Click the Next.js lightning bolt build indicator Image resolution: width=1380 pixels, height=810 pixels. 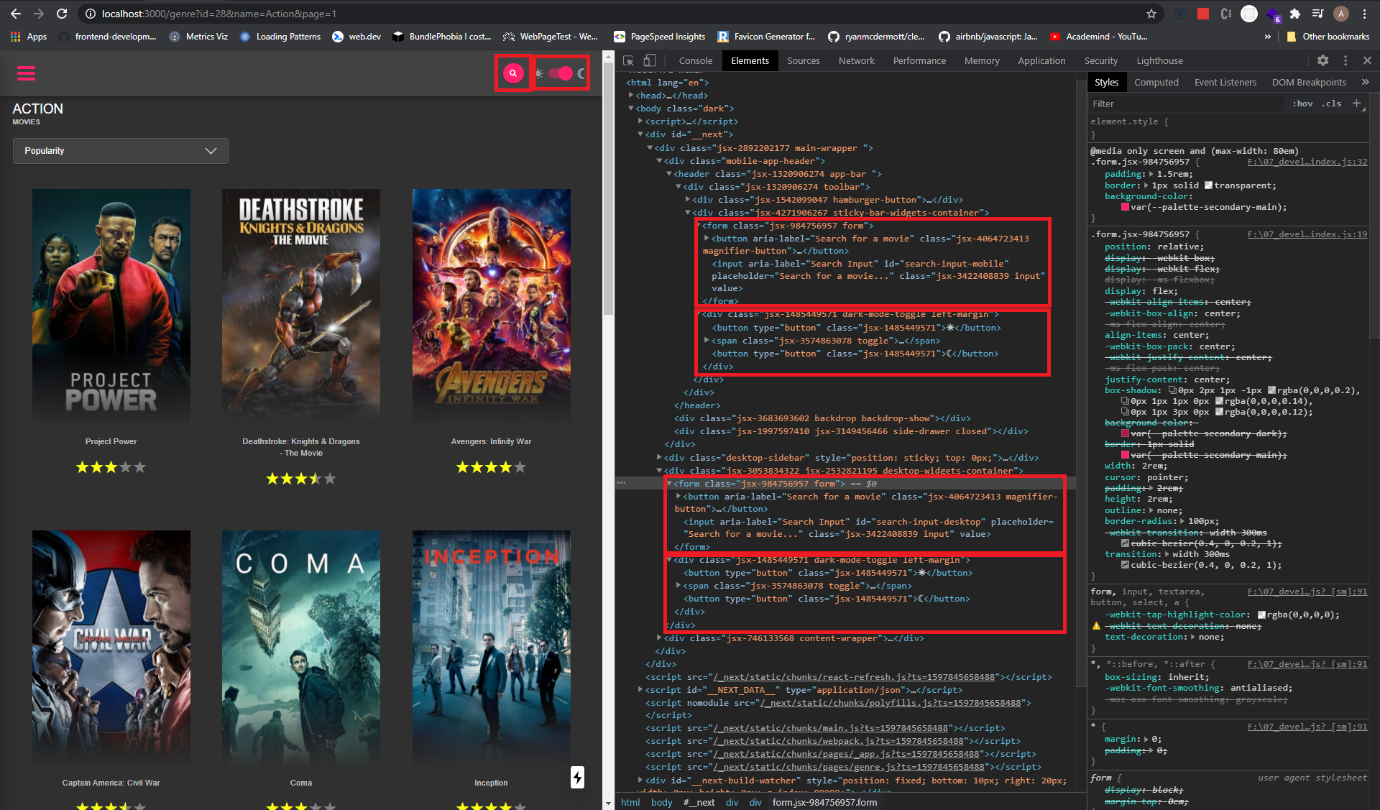pos(577,777)
